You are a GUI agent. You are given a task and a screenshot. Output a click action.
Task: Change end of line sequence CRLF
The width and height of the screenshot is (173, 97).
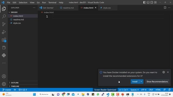(151, 90)
